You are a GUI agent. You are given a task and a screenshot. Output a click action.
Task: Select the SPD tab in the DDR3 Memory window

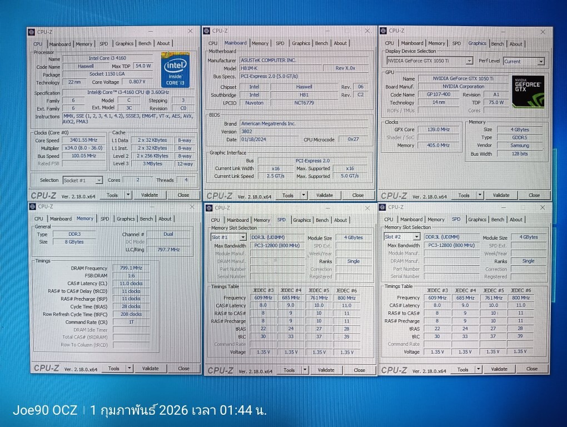[x=105, y=219]
